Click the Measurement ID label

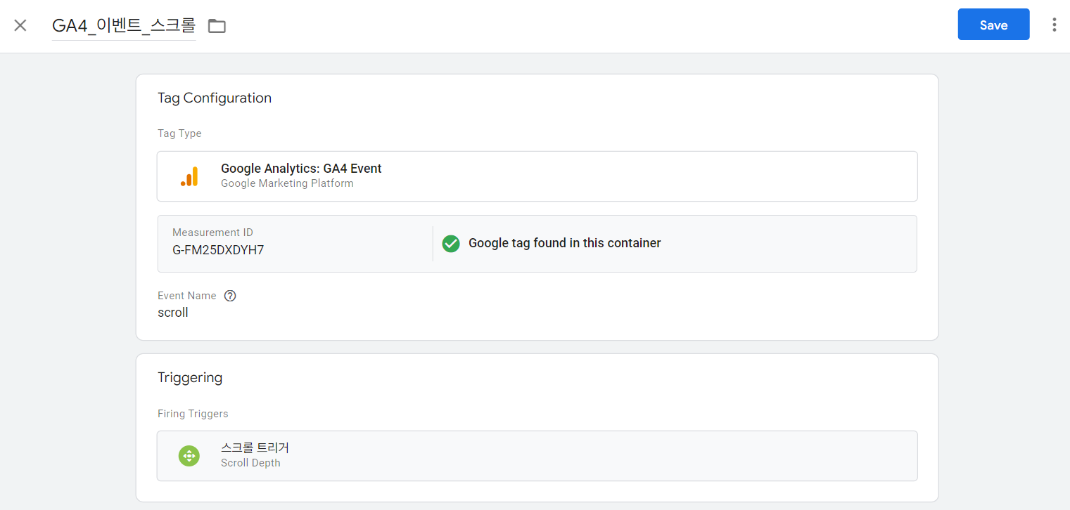[x=212, y=233]
